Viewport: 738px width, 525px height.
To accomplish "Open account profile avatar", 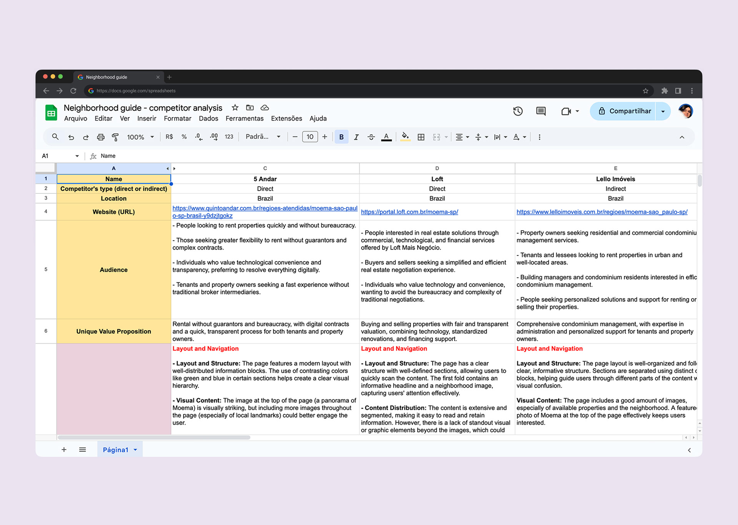I will coord(685,111).
